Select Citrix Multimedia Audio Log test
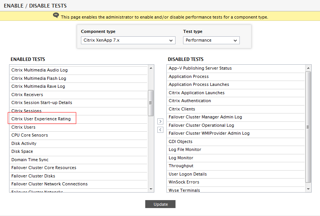The image size is (320, 216). pyautogui.click(x=79, y=70)
